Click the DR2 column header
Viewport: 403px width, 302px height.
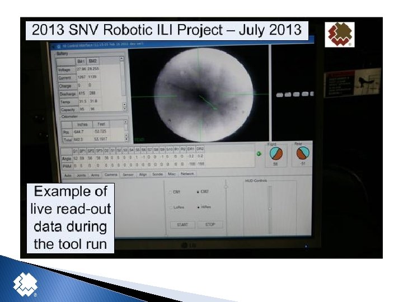pyautogui.click(x=200, y=149)
